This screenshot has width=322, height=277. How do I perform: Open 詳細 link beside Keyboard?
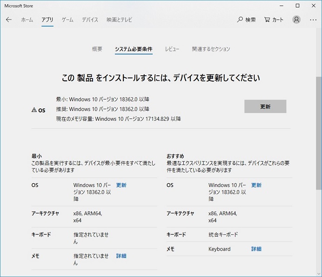click(256, 249)
